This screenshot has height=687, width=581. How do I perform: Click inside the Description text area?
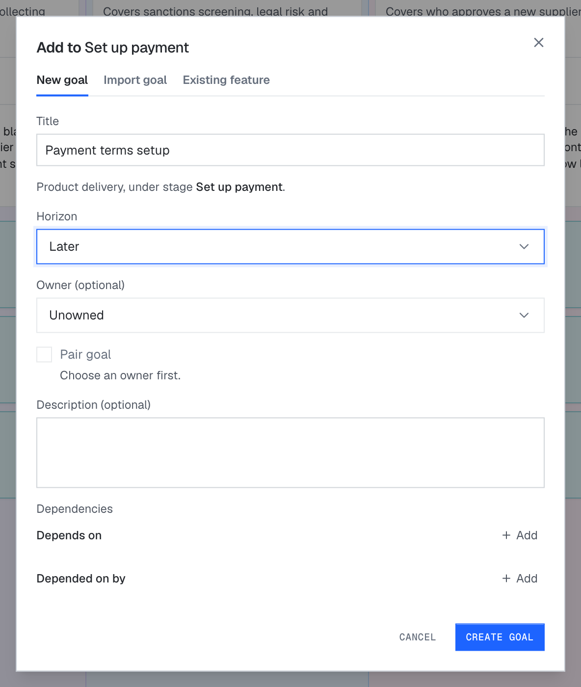tap(290, 452)
